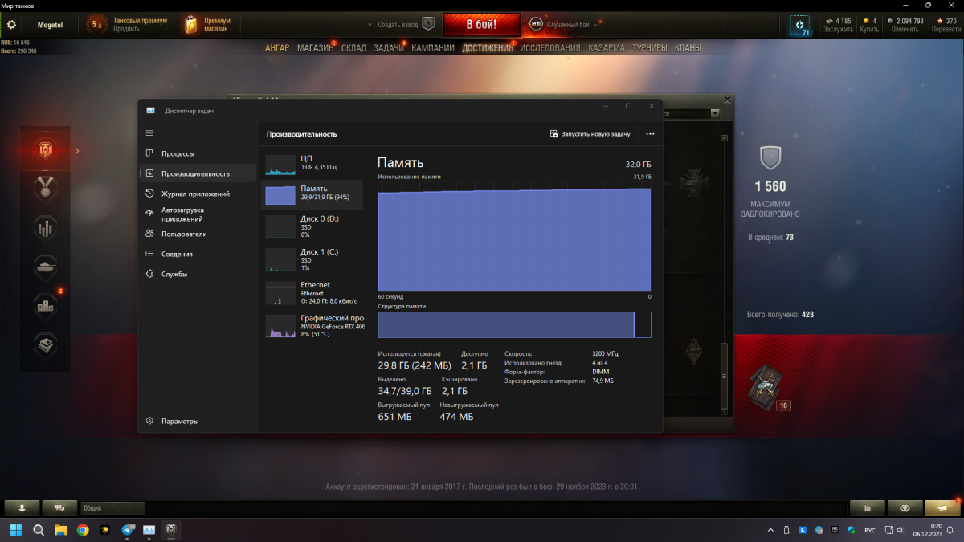This screenshot has width=964, height=542.
Task: Open game settings gear icon
Action: pyautogui.click(x=11, y=25)
